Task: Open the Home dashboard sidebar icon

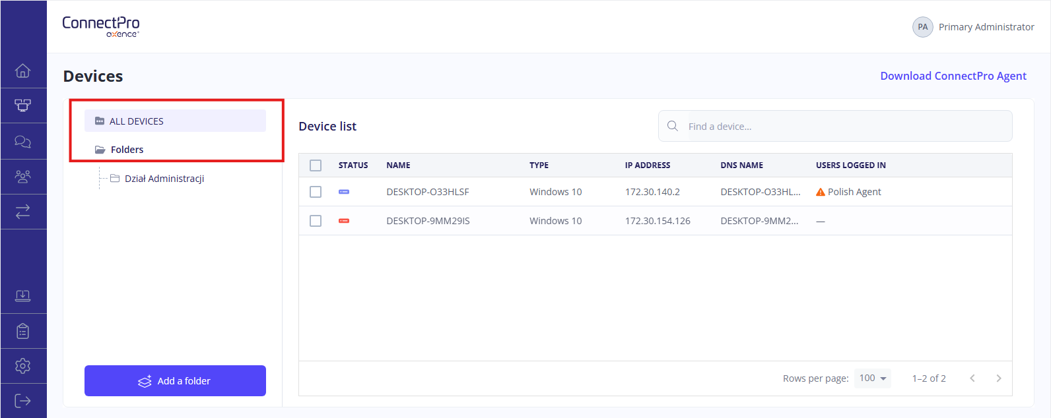Action: pyautogui.click(x=23, y=71)
